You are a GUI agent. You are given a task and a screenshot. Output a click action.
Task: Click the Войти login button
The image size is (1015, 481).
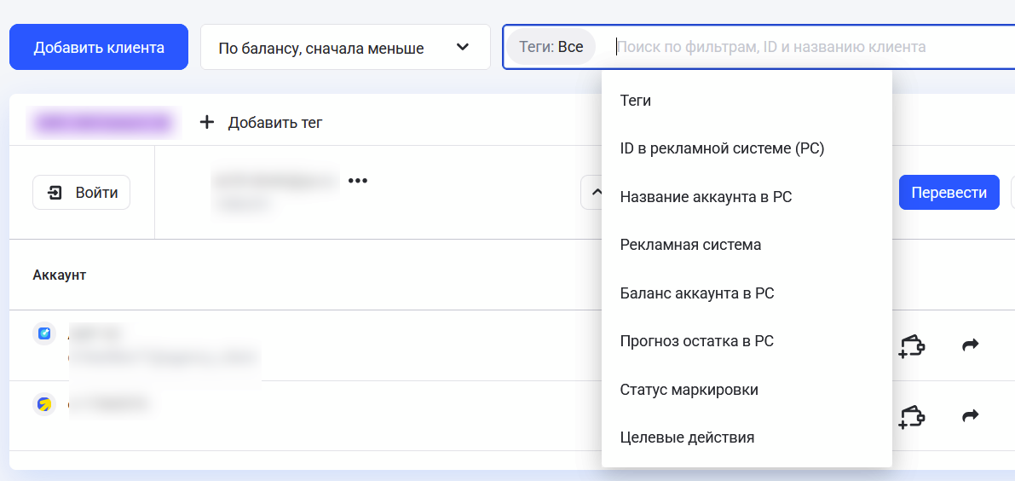[x=82, y=192]
